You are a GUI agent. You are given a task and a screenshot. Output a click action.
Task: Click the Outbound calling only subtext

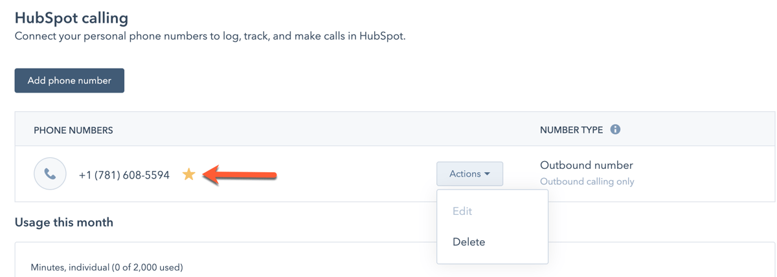click(x=587, y=182)
